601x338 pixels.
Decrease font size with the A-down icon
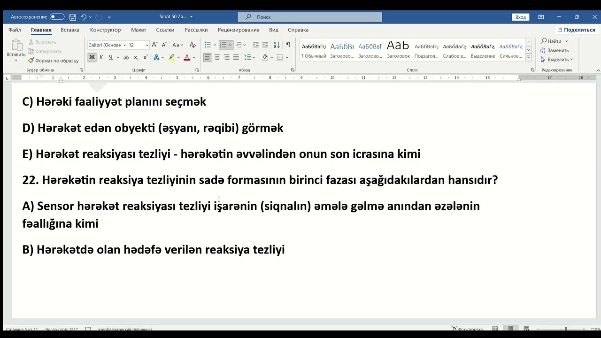tap(164, 45)
